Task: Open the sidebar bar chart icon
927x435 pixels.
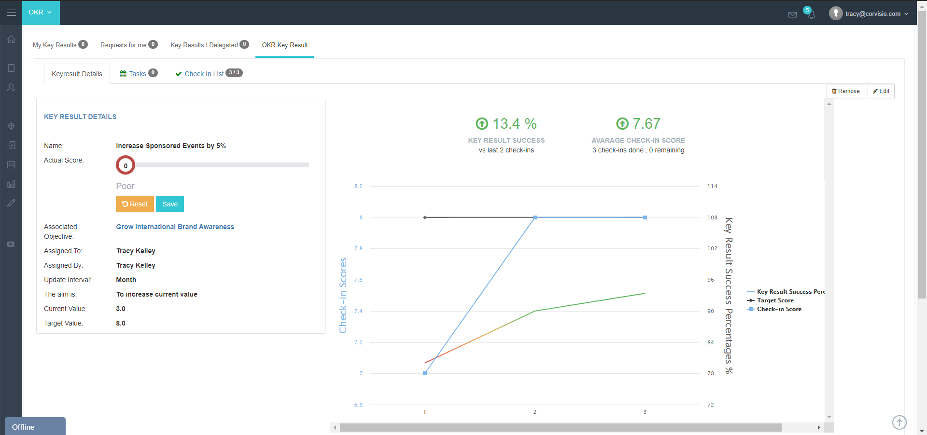Action: point(11,184)
